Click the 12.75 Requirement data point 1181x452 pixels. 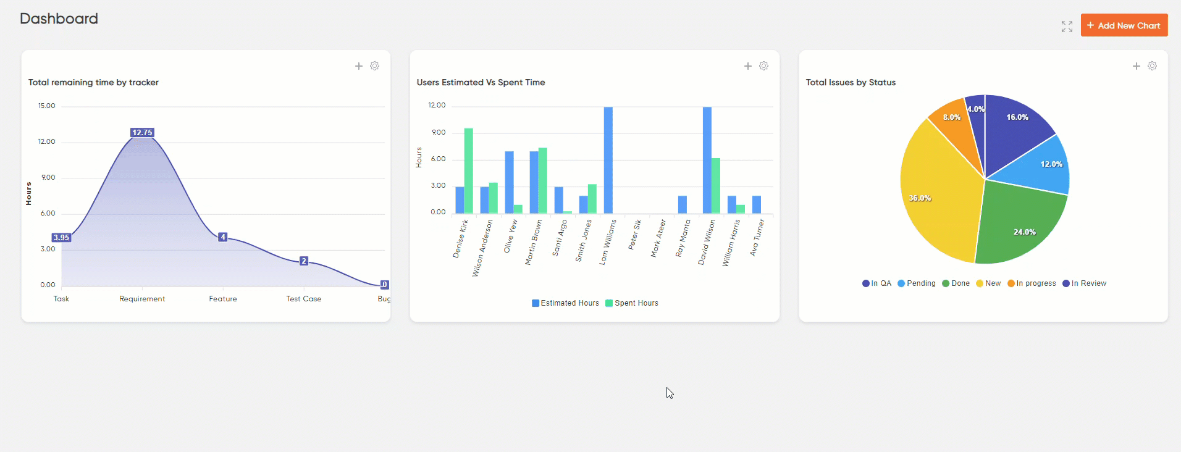coord(142,133)
